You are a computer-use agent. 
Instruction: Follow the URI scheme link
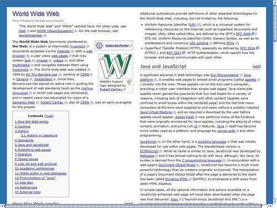coord(199,43)
